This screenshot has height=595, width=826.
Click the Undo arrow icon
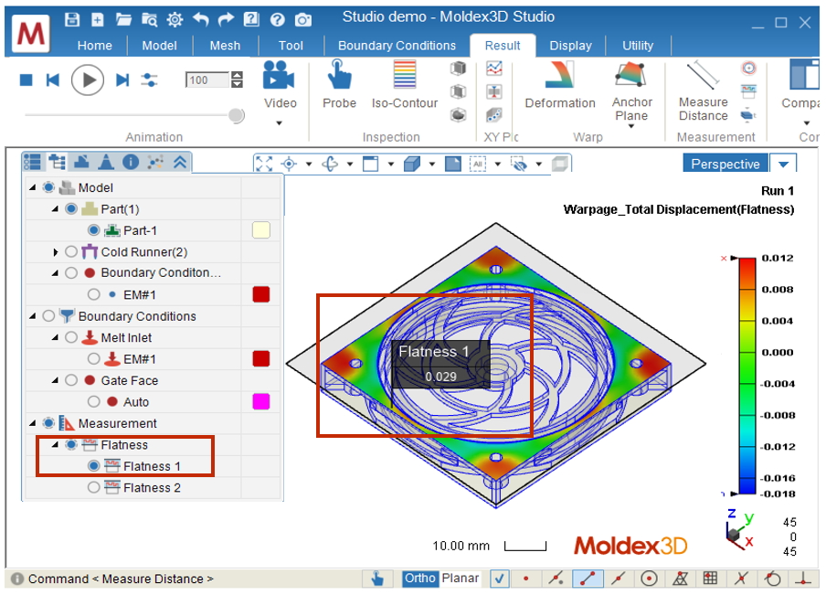click(x=201, y=20)
